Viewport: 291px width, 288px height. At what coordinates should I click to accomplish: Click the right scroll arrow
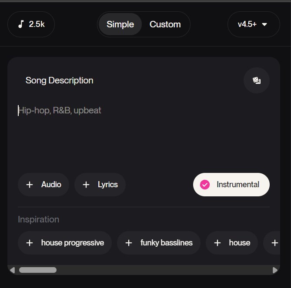tap(275, 270)
